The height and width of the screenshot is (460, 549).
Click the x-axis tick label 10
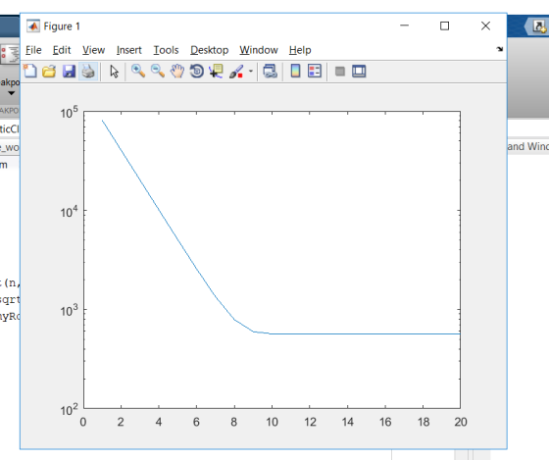[x=273, y=422]
